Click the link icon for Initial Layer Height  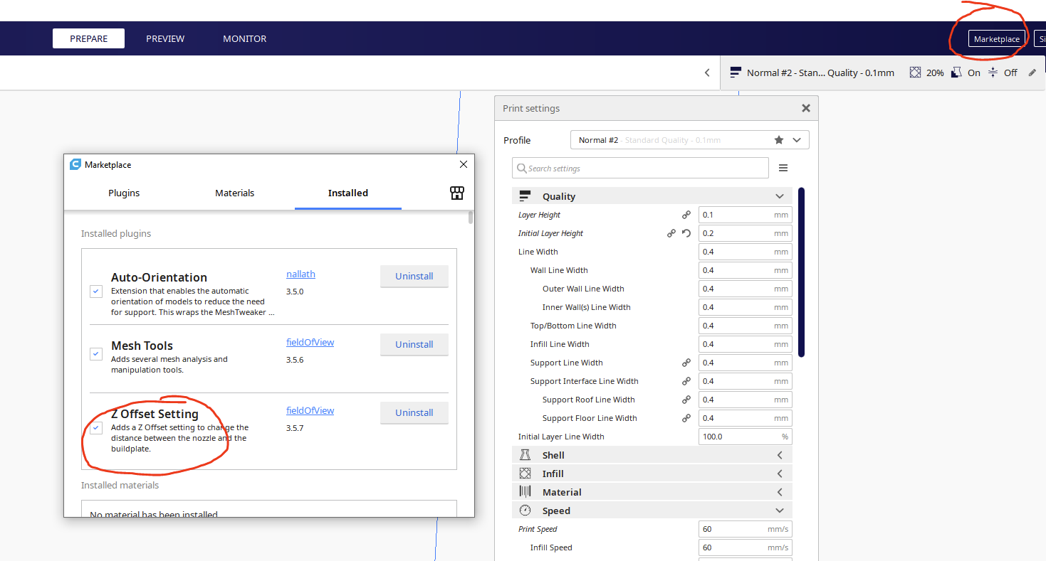[671, 233]
